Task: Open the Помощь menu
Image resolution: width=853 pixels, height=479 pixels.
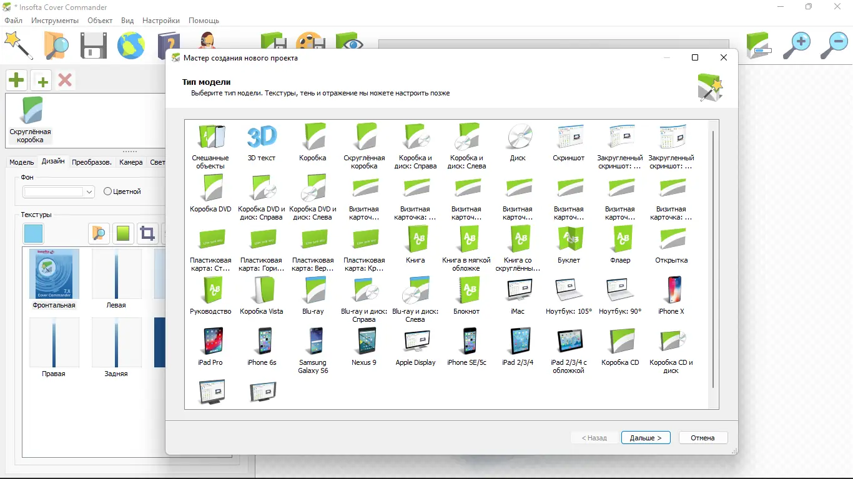Action: [x=204, y=21]
